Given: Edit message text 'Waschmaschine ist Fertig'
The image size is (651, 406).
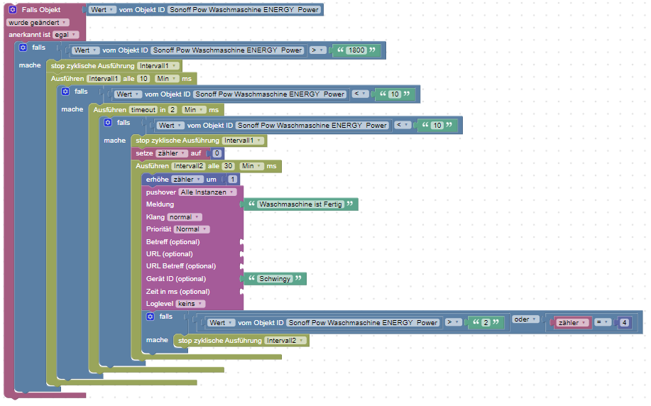Looking at the screenshot, I should [300, 204].
